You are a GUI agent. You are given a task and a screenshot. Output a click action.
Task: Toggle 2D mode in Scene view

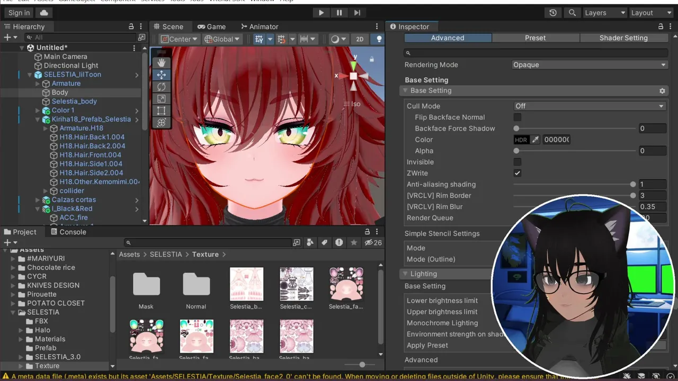click(x=360, y=39)
